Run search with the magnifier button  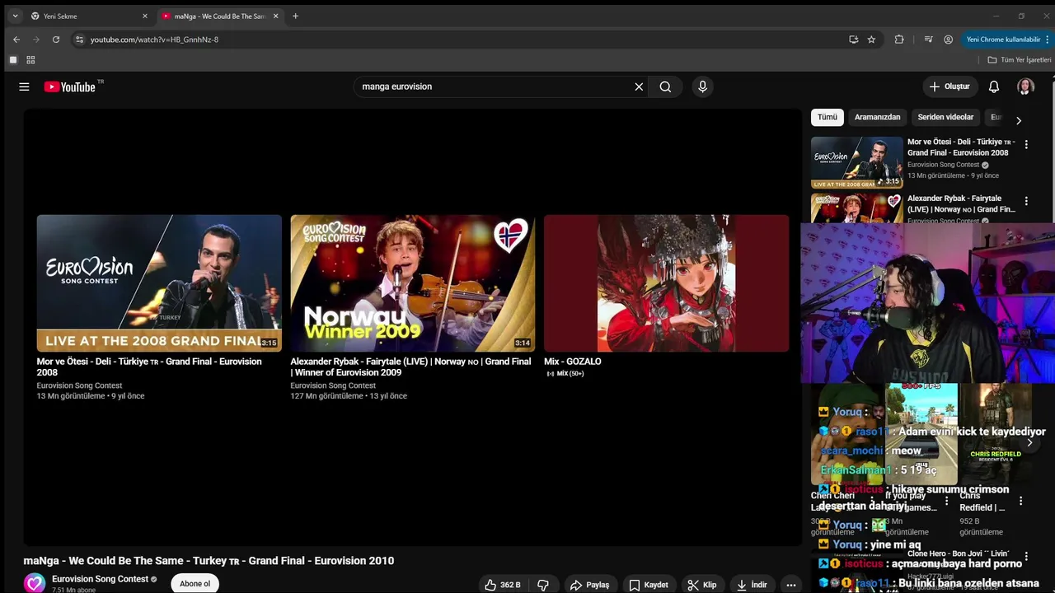pyautogui.click(x=665, y=86)
